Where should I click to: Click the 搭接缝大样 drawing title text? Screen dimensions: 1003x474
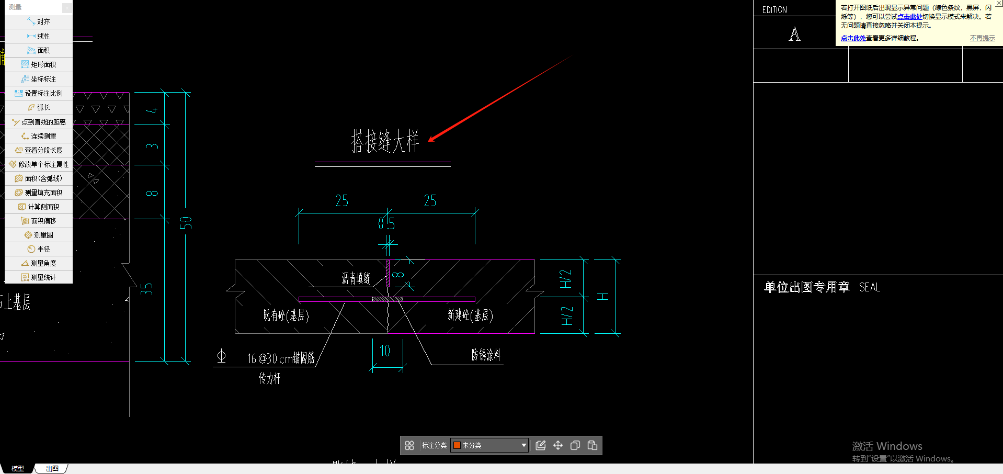385,141
